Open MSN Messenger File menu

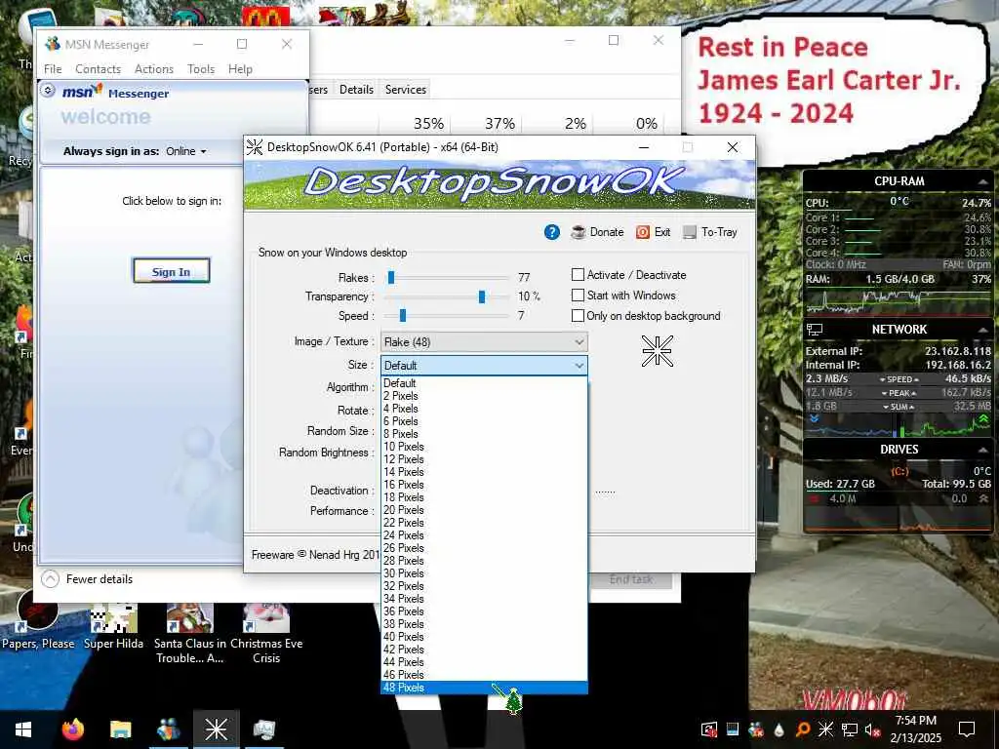click(x=53, y=69)
